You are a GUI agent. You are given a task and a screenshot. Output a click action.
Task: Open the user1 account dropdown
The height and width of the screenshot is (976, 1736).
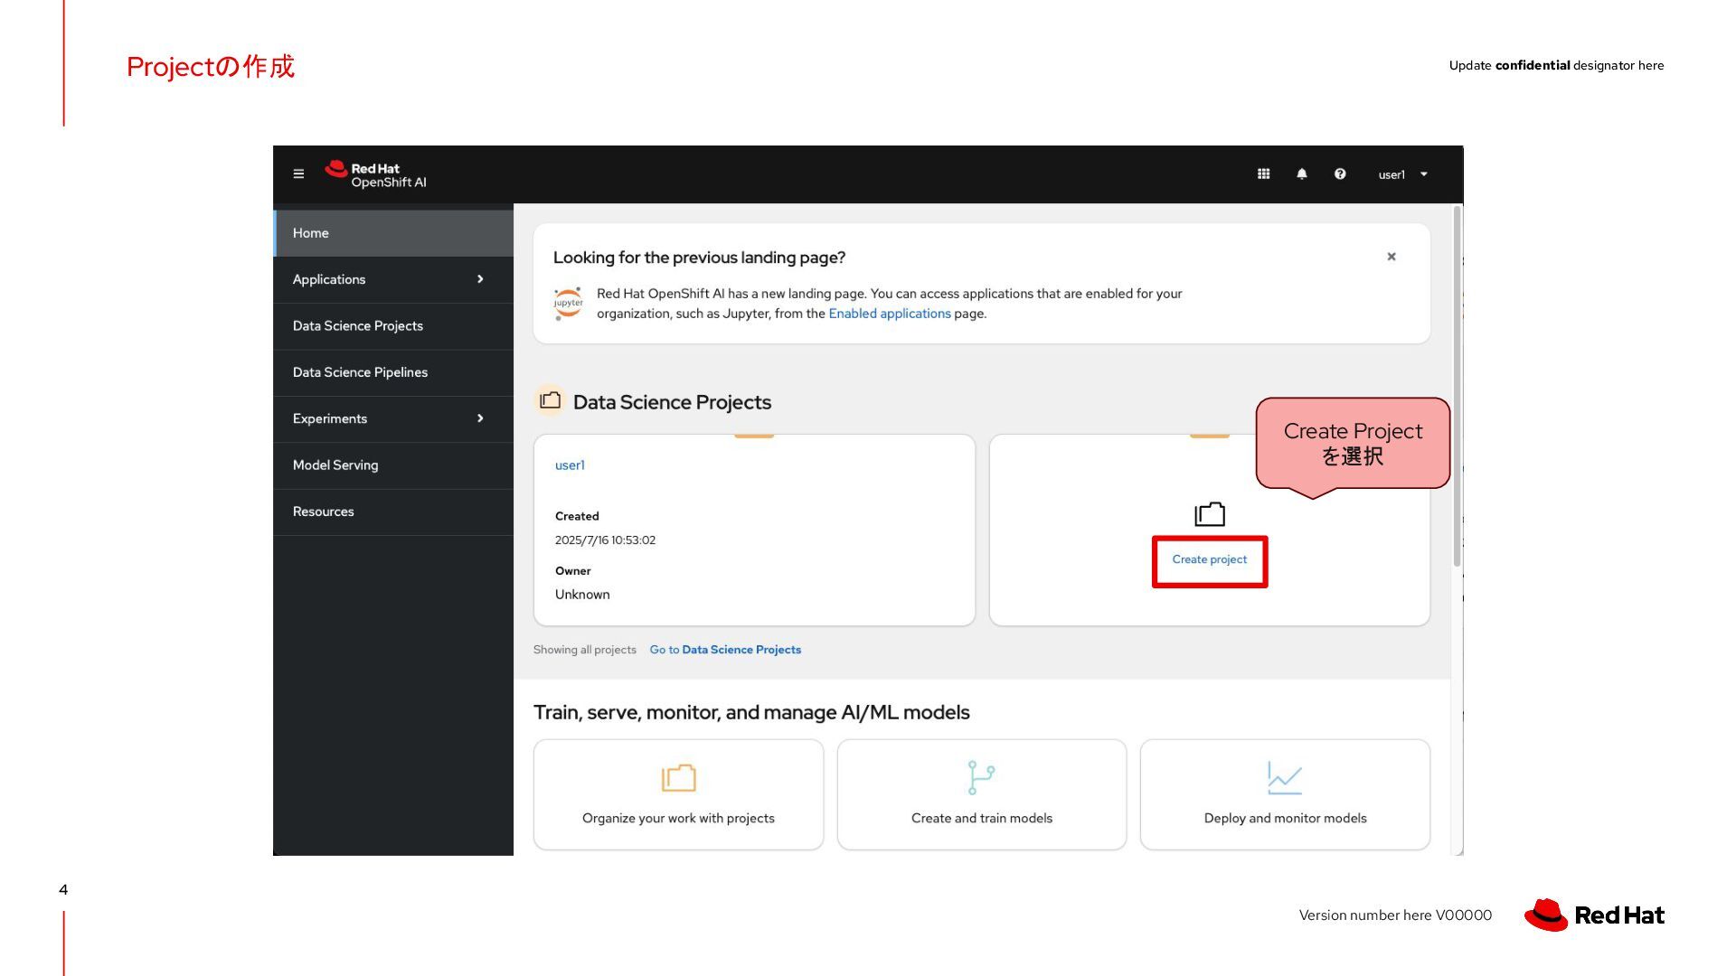pyautogui.click(x=1402, y=174)
